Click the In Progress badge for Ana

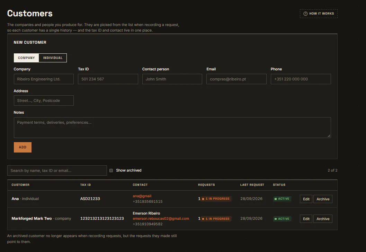point(216,199)
